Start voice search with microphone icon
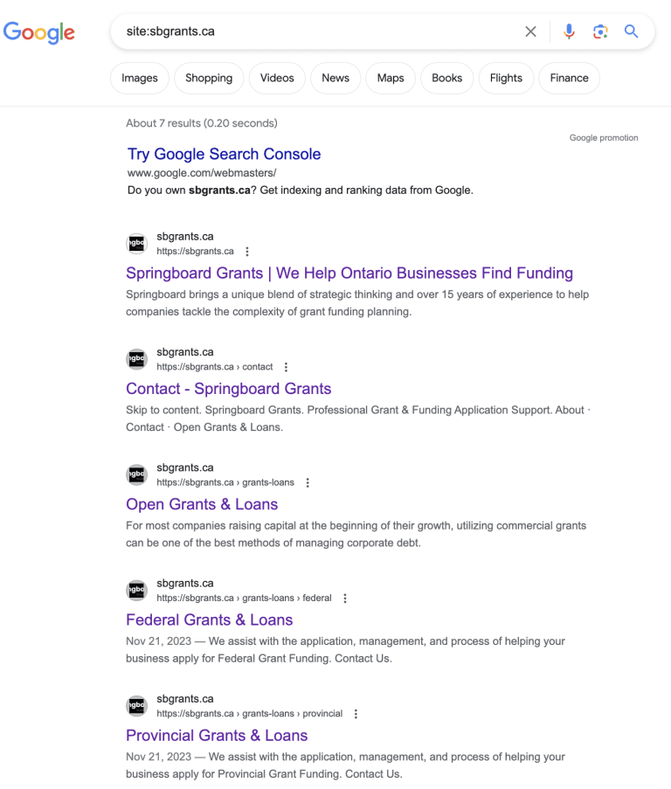This screenshot has height=789, width=671. point(569,31)
